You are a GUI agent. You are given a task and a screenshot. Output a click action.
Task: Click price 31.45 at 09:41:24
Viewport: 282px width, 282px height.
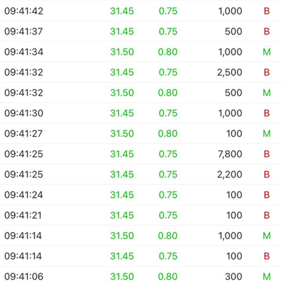(122, 195)
